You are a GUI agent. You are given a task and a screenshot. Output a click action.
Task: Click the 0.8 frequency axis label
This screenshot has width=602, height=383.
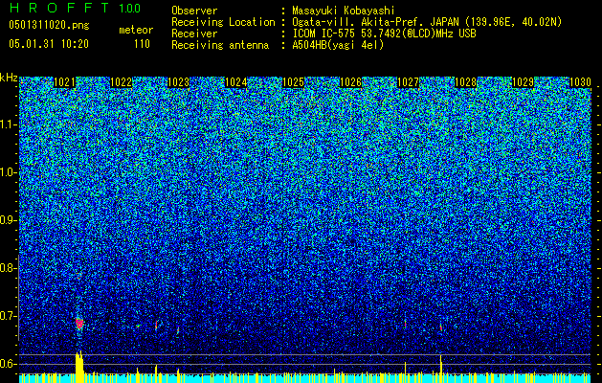coord(8,268)
